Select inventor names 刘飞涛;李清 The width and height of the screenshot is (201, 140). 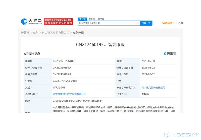59,88
